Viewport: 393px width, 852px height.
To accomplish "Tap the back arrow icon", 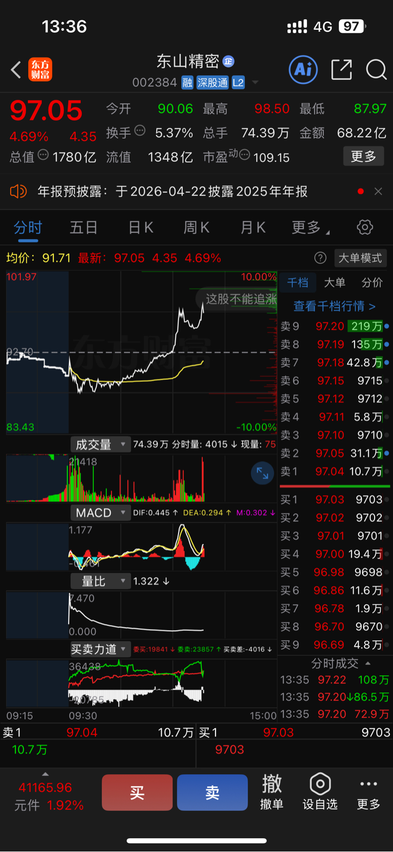I will [16, 70].
